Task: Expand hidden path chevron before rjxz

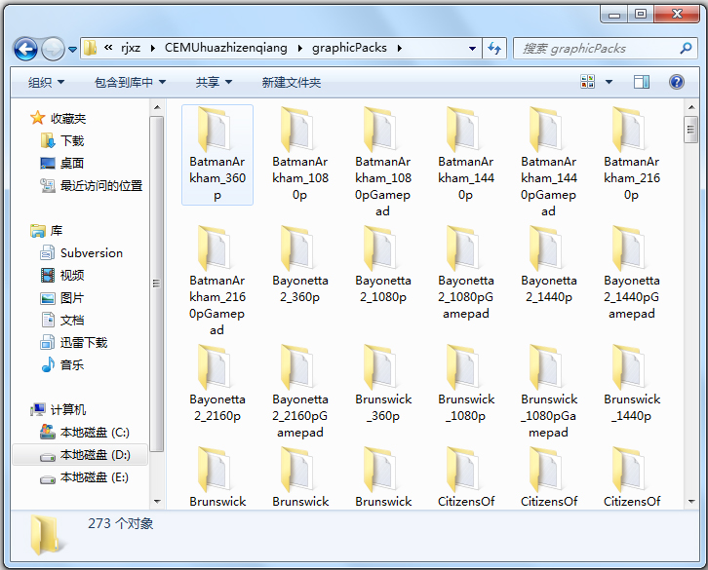Action: coord(108,48)
